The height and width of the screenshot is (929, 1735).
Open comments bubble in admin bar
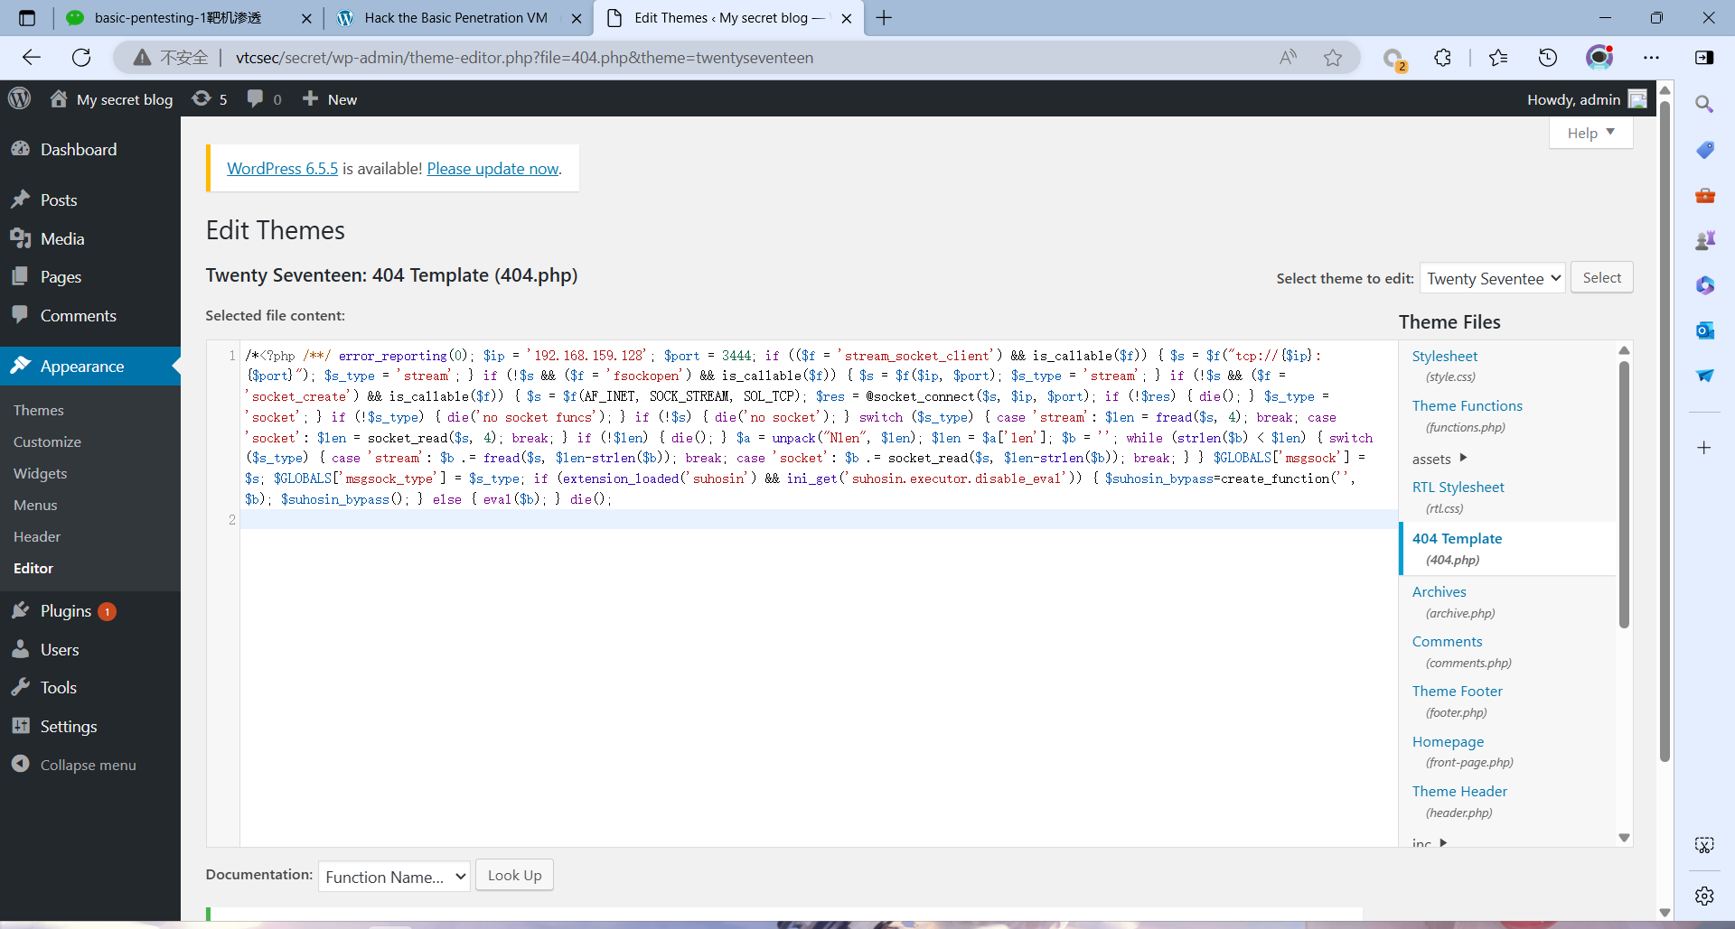(264, 99)
